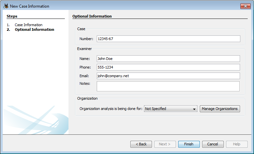Viewport: 254px width, 154px height.
Task: Click the organization analysis label text
Action: tap(111, 109)
